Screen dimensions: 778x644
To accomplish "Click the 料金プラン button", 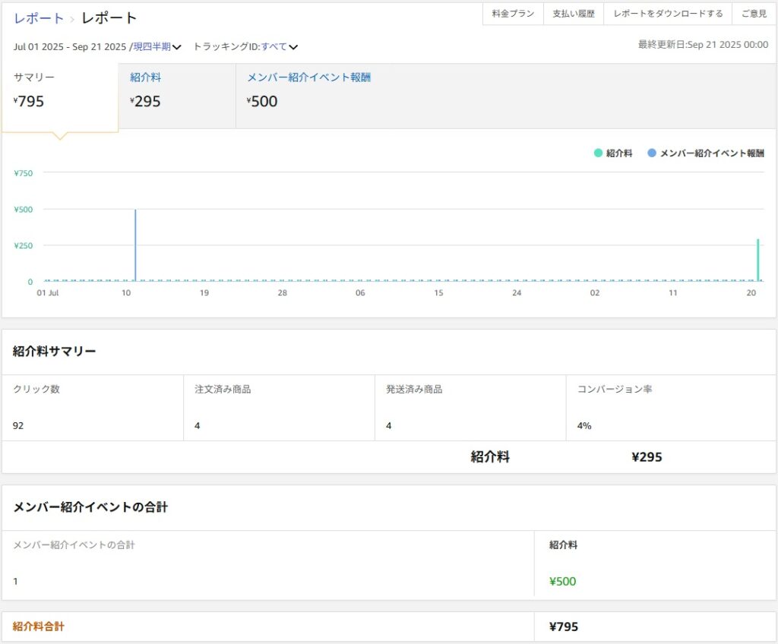I will coord(514,14).
